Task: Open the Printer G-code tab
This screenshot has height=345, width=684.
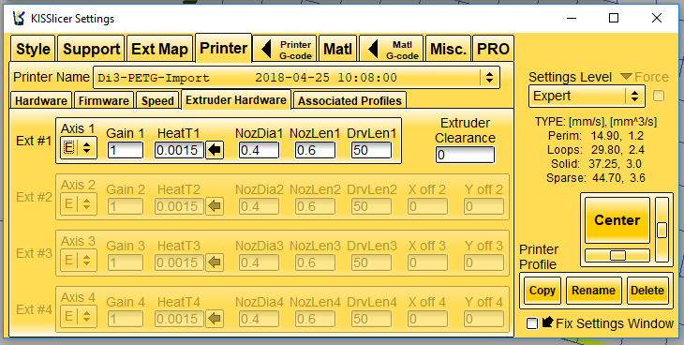Action: tap(285, 49)
